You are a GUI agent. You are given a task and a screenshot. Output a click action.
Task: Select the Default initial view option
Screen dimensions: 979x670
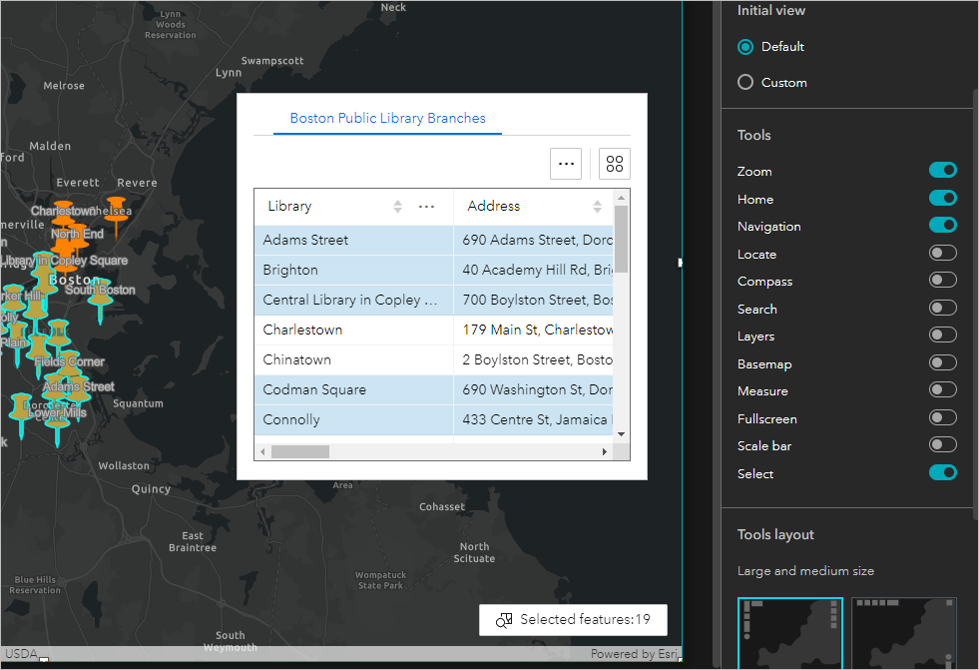click(745, 47)
